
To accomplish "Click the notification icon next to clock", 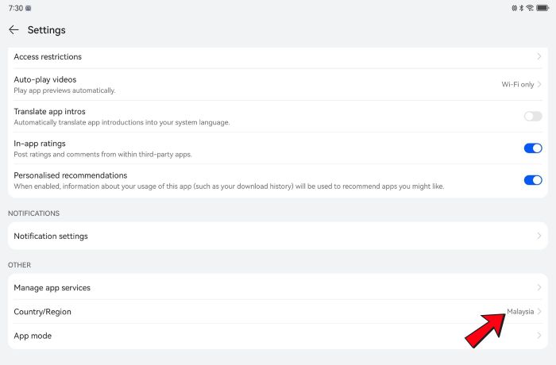I will tap(29, 8).
